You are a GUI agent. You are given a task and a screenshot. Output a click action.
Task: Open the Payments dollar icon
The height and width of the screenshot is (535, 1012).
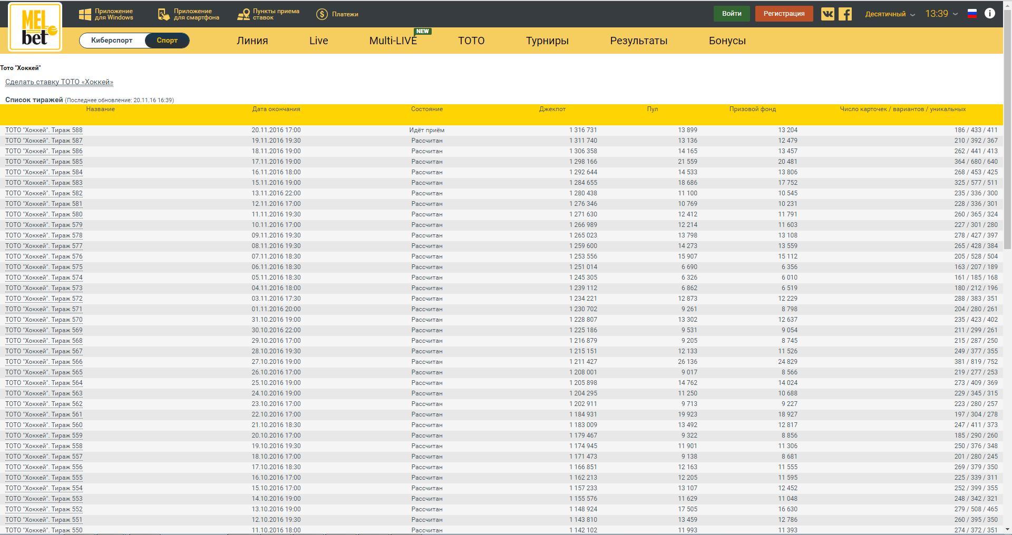click(x=322, y=14)
